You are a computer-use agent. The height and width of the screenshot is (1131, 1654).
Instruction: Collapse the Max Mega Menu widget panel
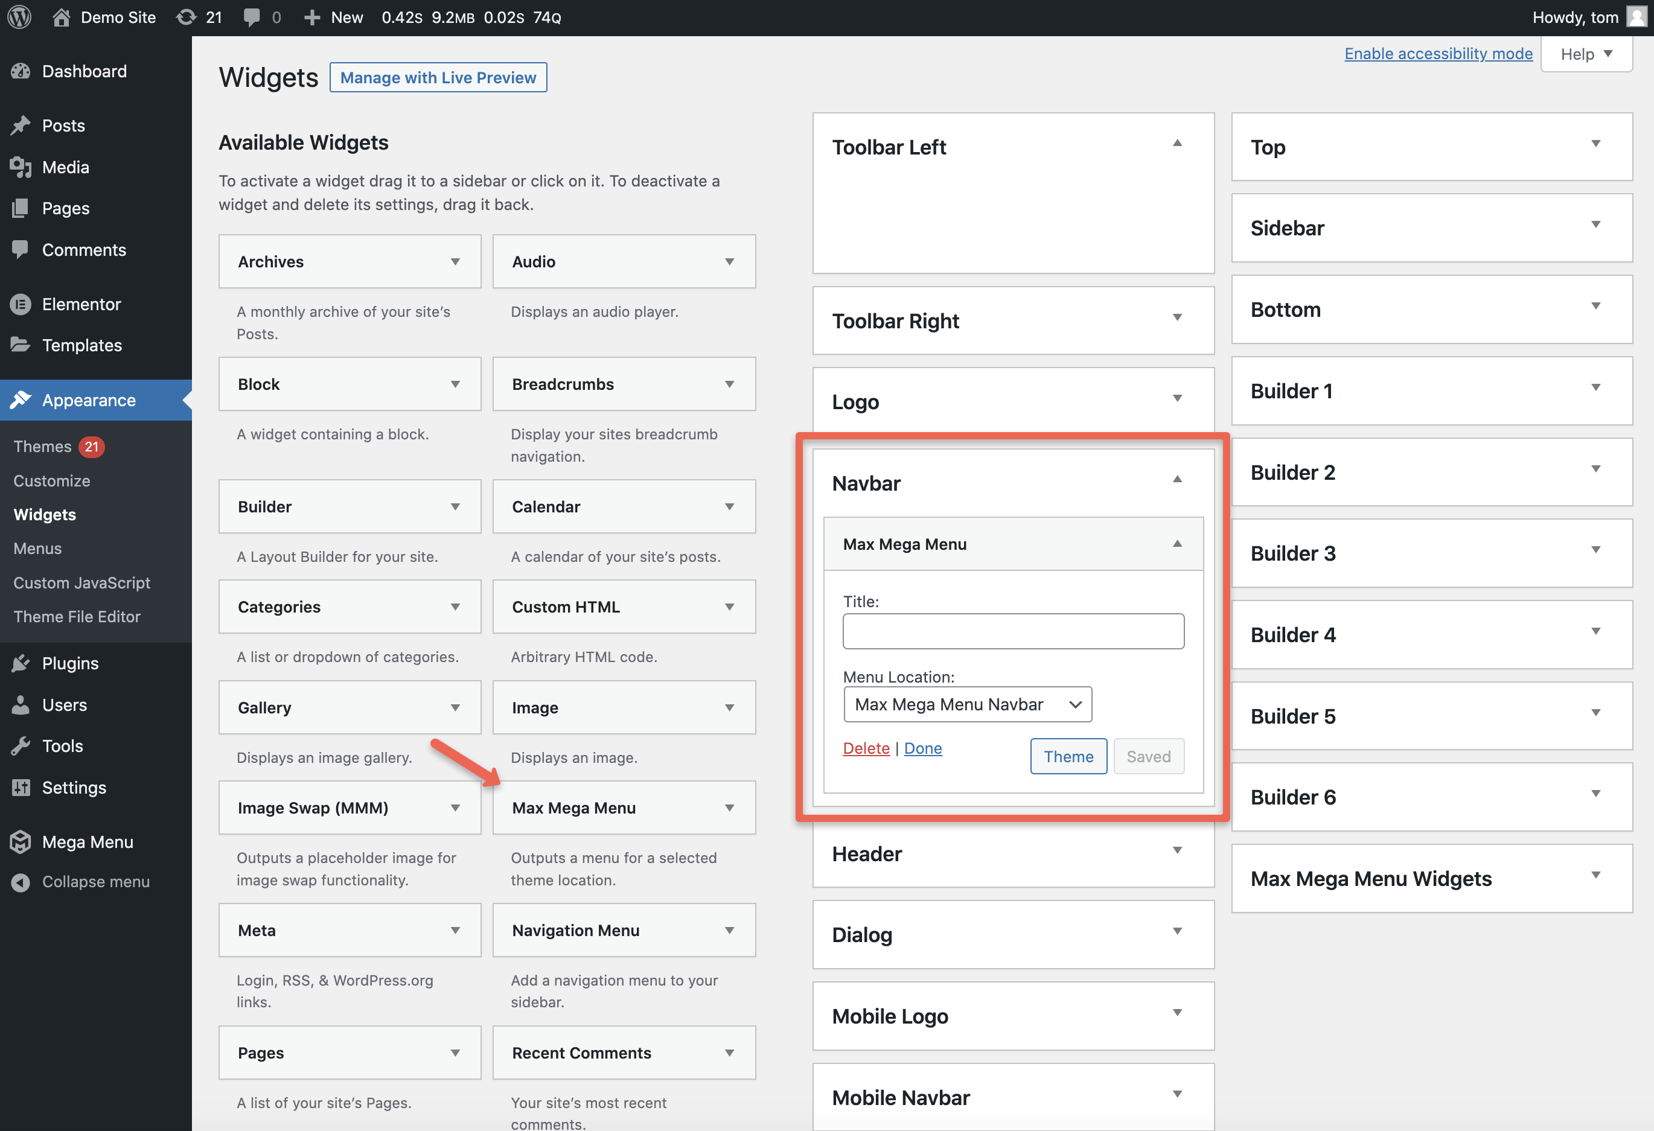coord(1177,544)
